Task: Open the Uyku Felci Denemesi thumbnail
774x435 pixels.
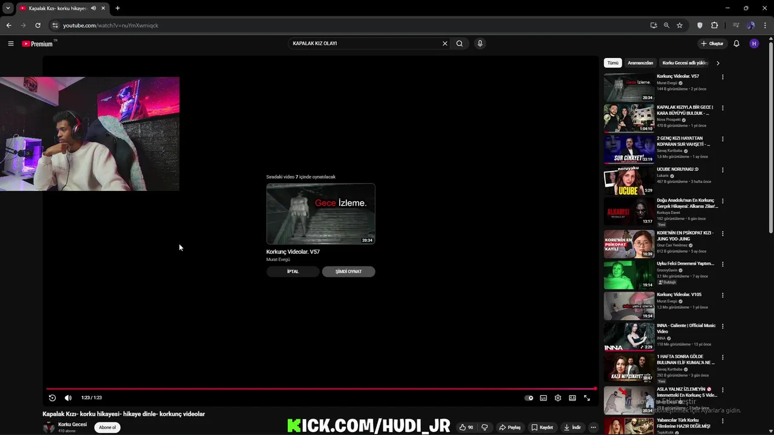Action: (629, 274)
